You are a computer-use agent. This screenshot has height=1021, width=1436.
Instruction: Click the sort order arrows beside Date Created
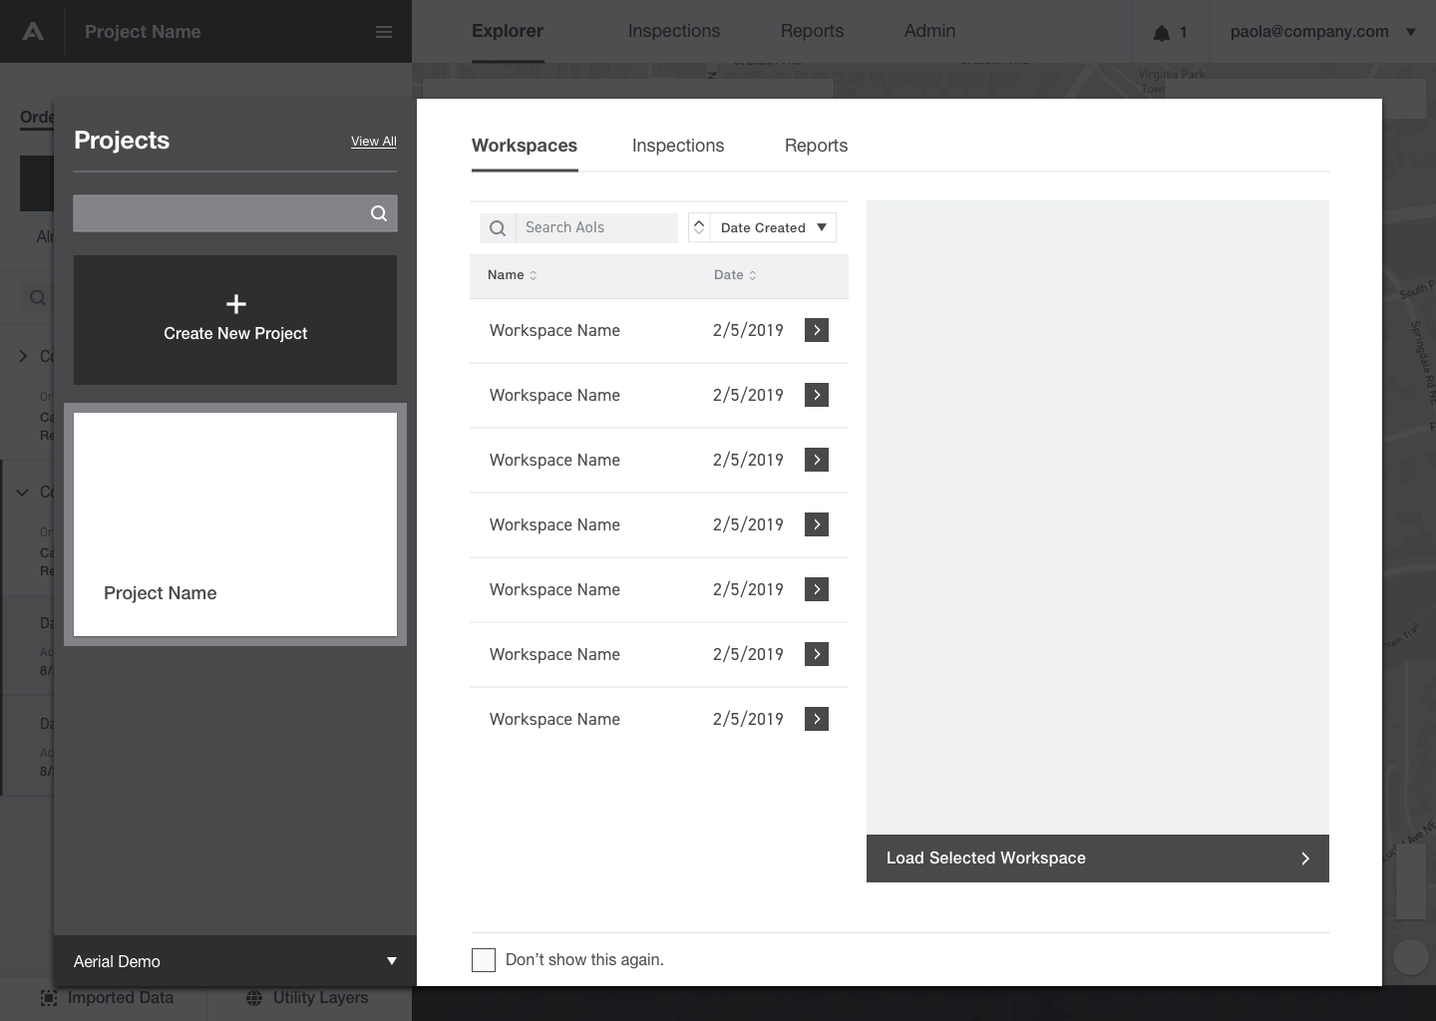click(x=700, y=227)
